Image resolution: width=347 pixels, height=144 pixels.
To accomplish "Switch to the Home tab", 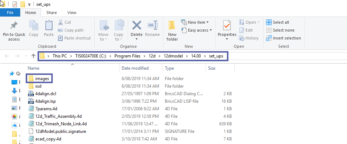I will point(31,13).
